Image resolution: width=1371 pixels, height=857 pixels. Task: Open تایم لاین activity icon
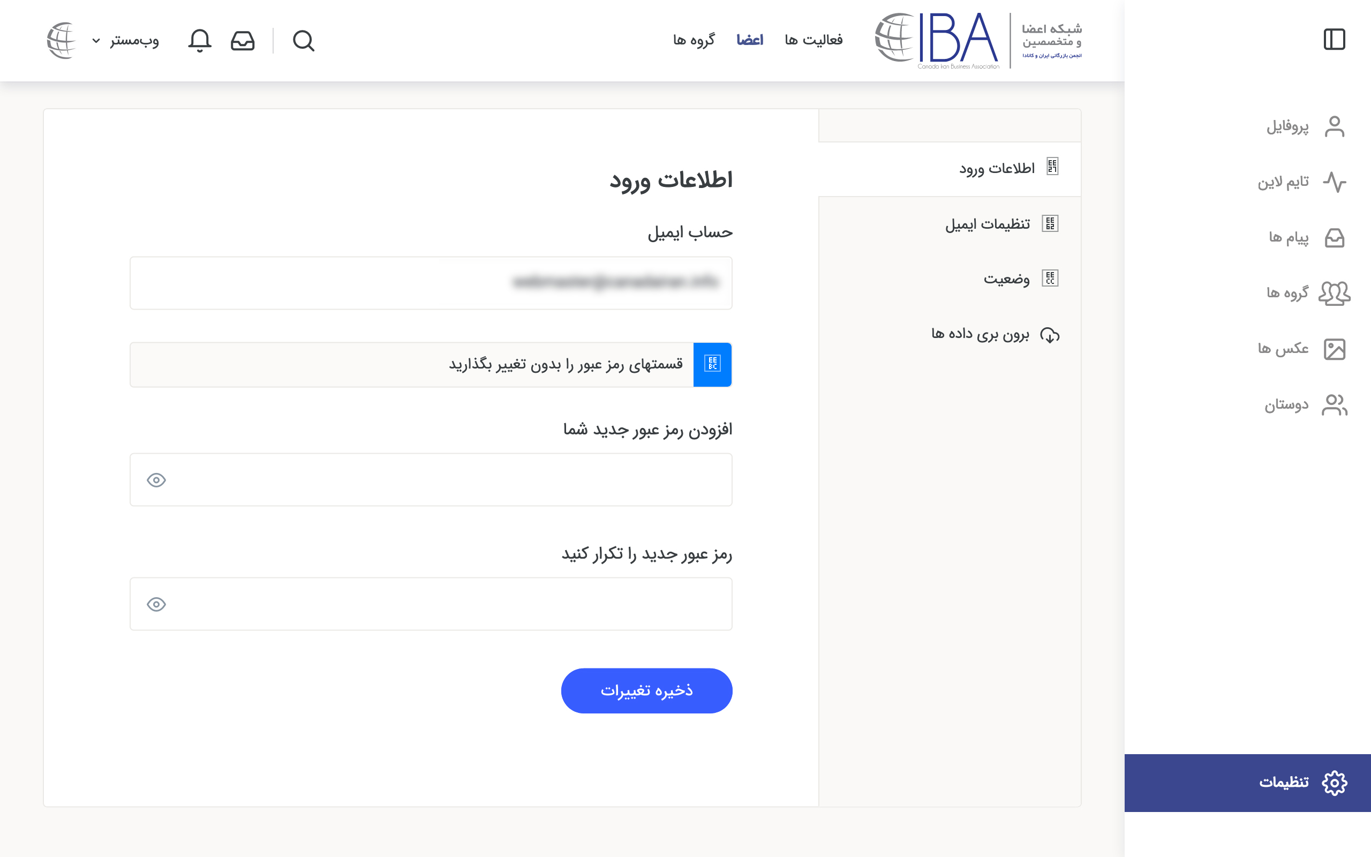(1334, 182)
